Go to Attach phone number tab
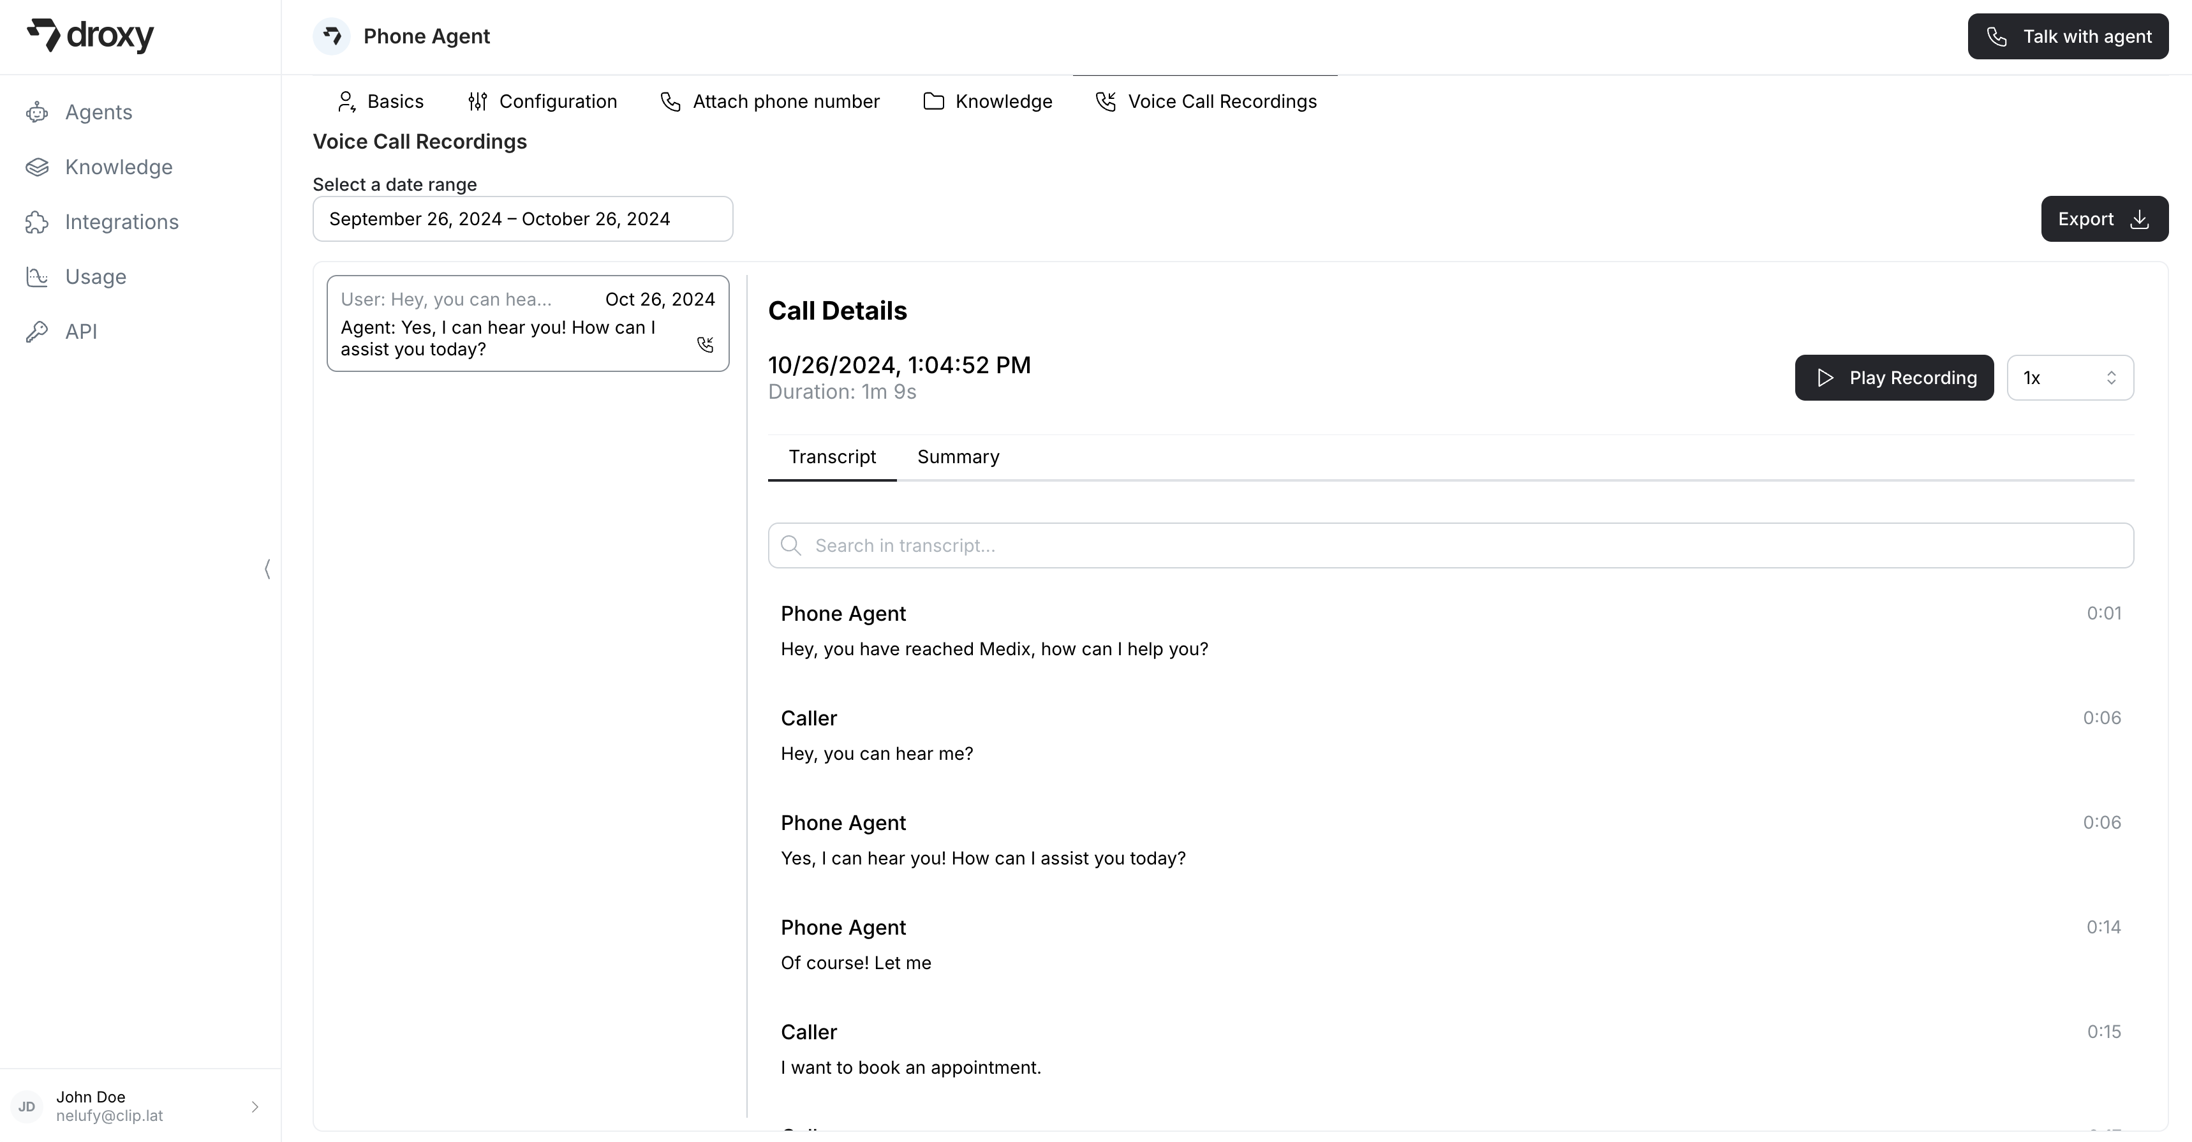This screenshot has width=2192, height=1142. [770, 101]
